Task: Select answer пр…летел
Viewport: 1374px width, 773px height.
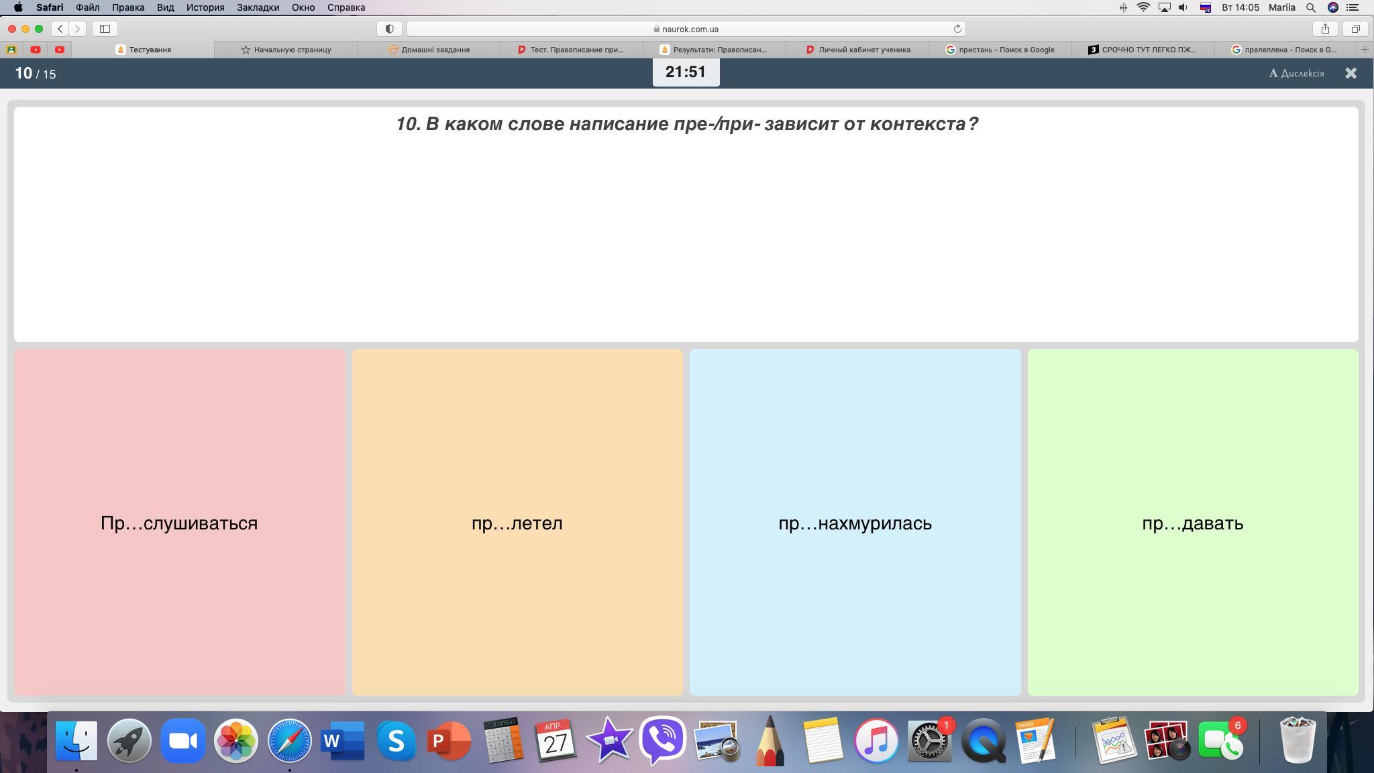Action: pyautogui.click(x=517, y=522)
